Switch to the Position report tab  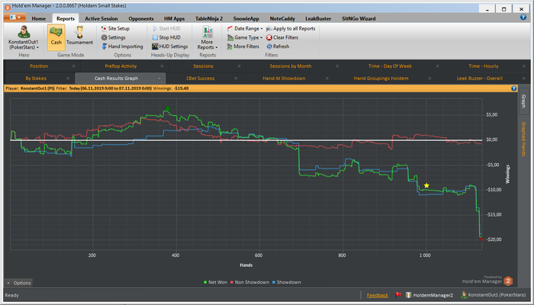click(x=39, y=66)
